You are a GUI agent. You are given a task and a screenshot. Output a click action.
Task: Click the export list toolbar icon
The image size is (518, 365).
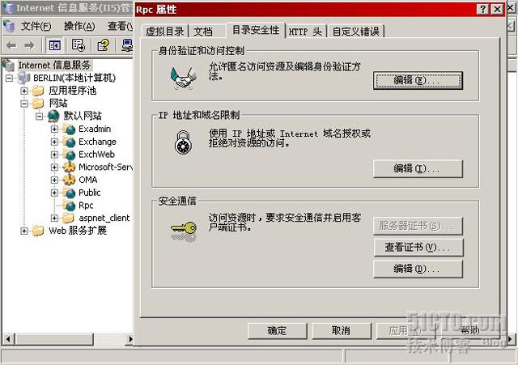pyautogui.click(x=79, y=45)
